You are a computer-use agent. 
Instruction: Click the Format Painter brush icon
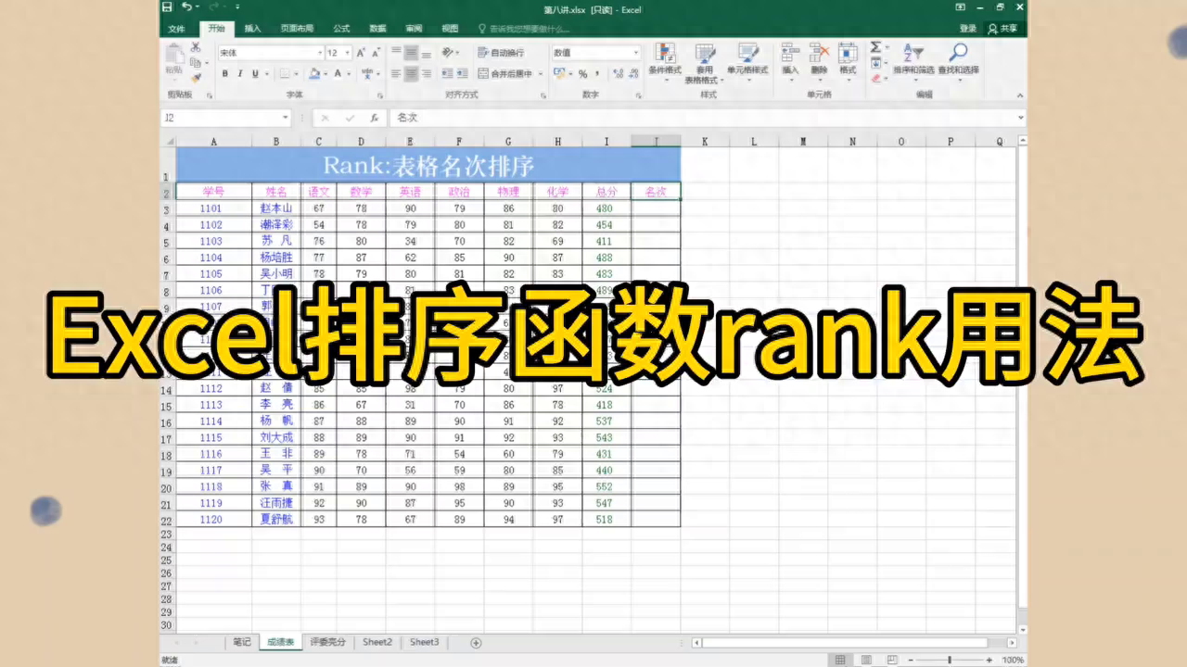[x=196, y=78]
